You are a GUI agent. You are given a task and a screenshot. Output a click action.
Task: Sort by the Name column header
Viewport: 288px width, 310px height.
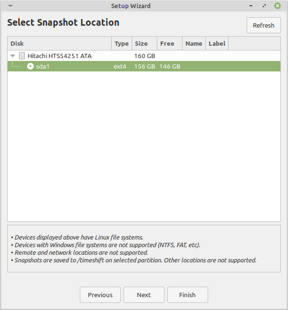(x=194, y=43)
